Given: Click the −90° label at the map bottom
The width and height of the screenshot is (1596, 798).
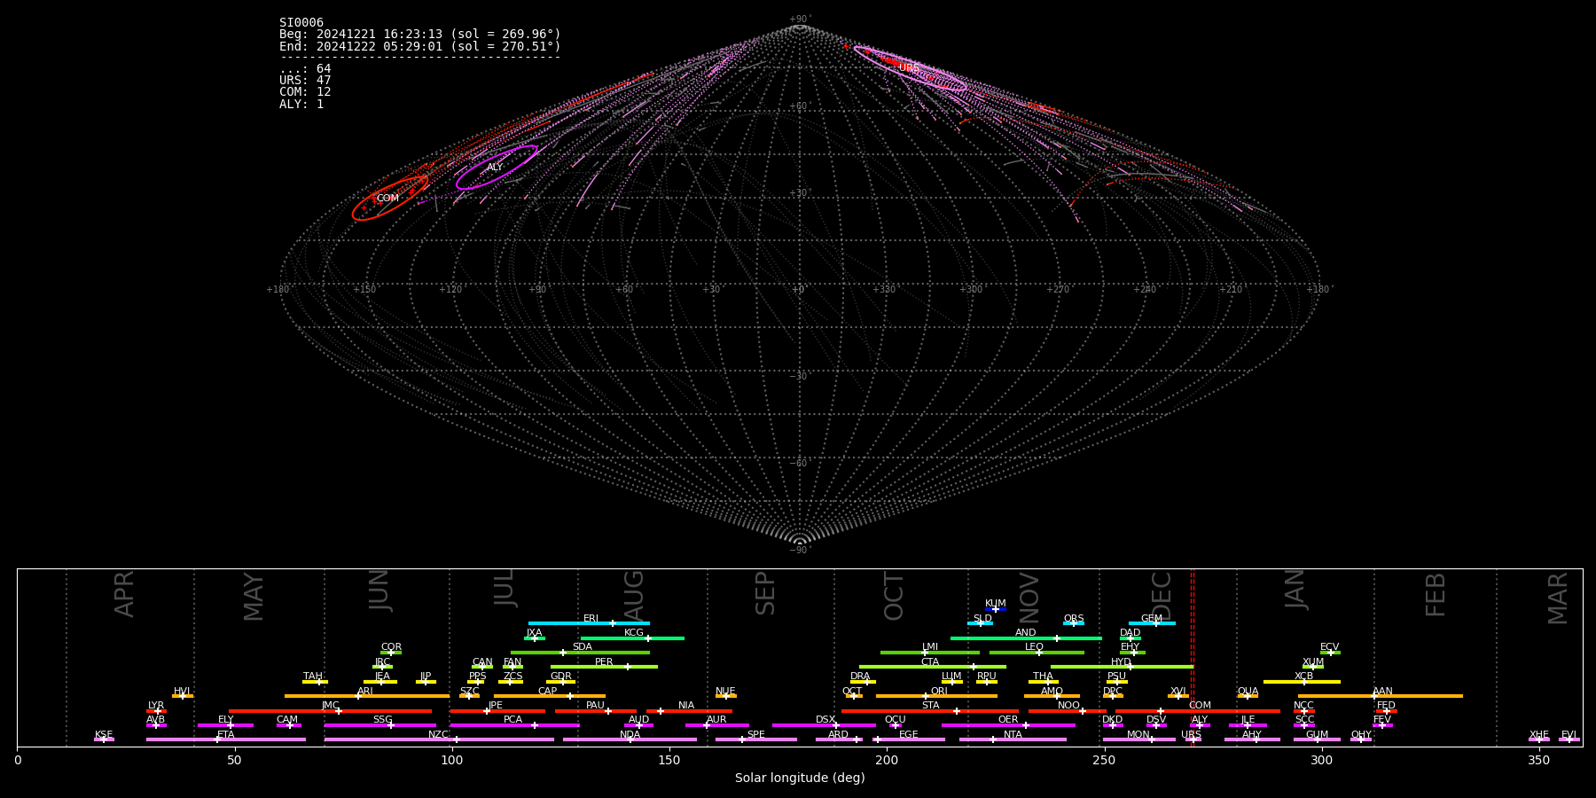Looking at the screenshot, I should (800, 550).
